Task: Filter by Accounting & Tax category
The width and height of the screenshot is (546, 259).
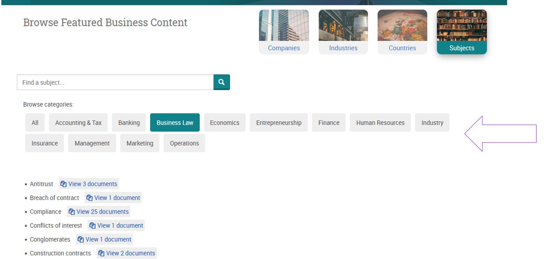Action: click(78, 123)
